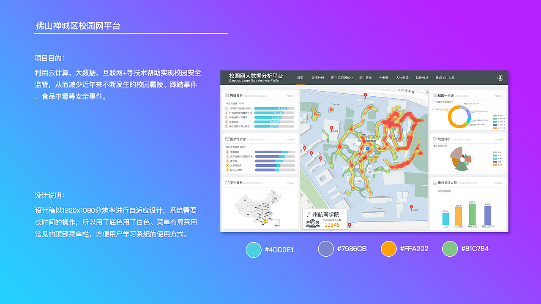
Task: Toggle the 教职人员 legend entry
Action: [x=496, y=115]
